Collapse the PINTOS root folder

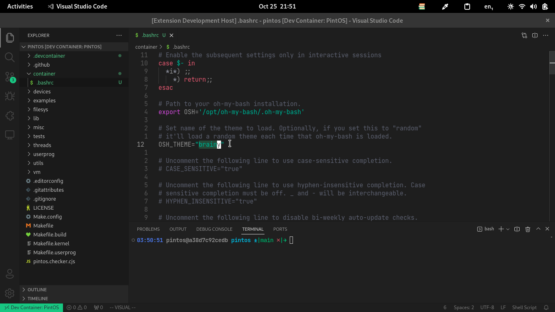pyautogui.click(x=74, y=47)
